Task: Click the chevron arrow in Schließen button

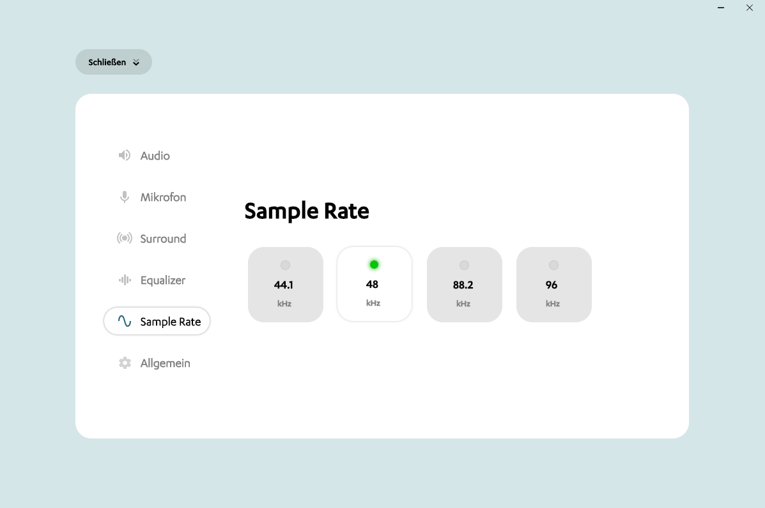Action: [x=136, y=63]
